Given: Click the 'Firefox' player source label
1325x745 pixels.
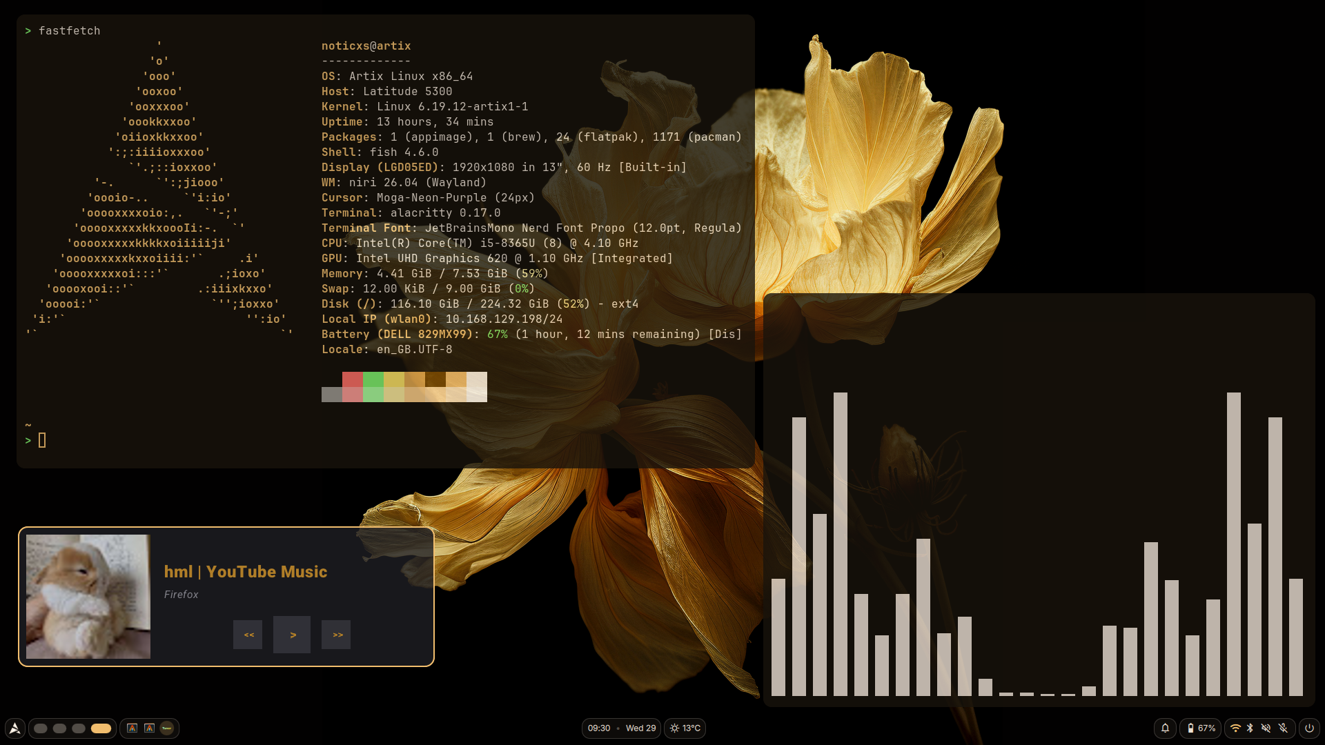Looking at the screenshot, I should [181, 595].
